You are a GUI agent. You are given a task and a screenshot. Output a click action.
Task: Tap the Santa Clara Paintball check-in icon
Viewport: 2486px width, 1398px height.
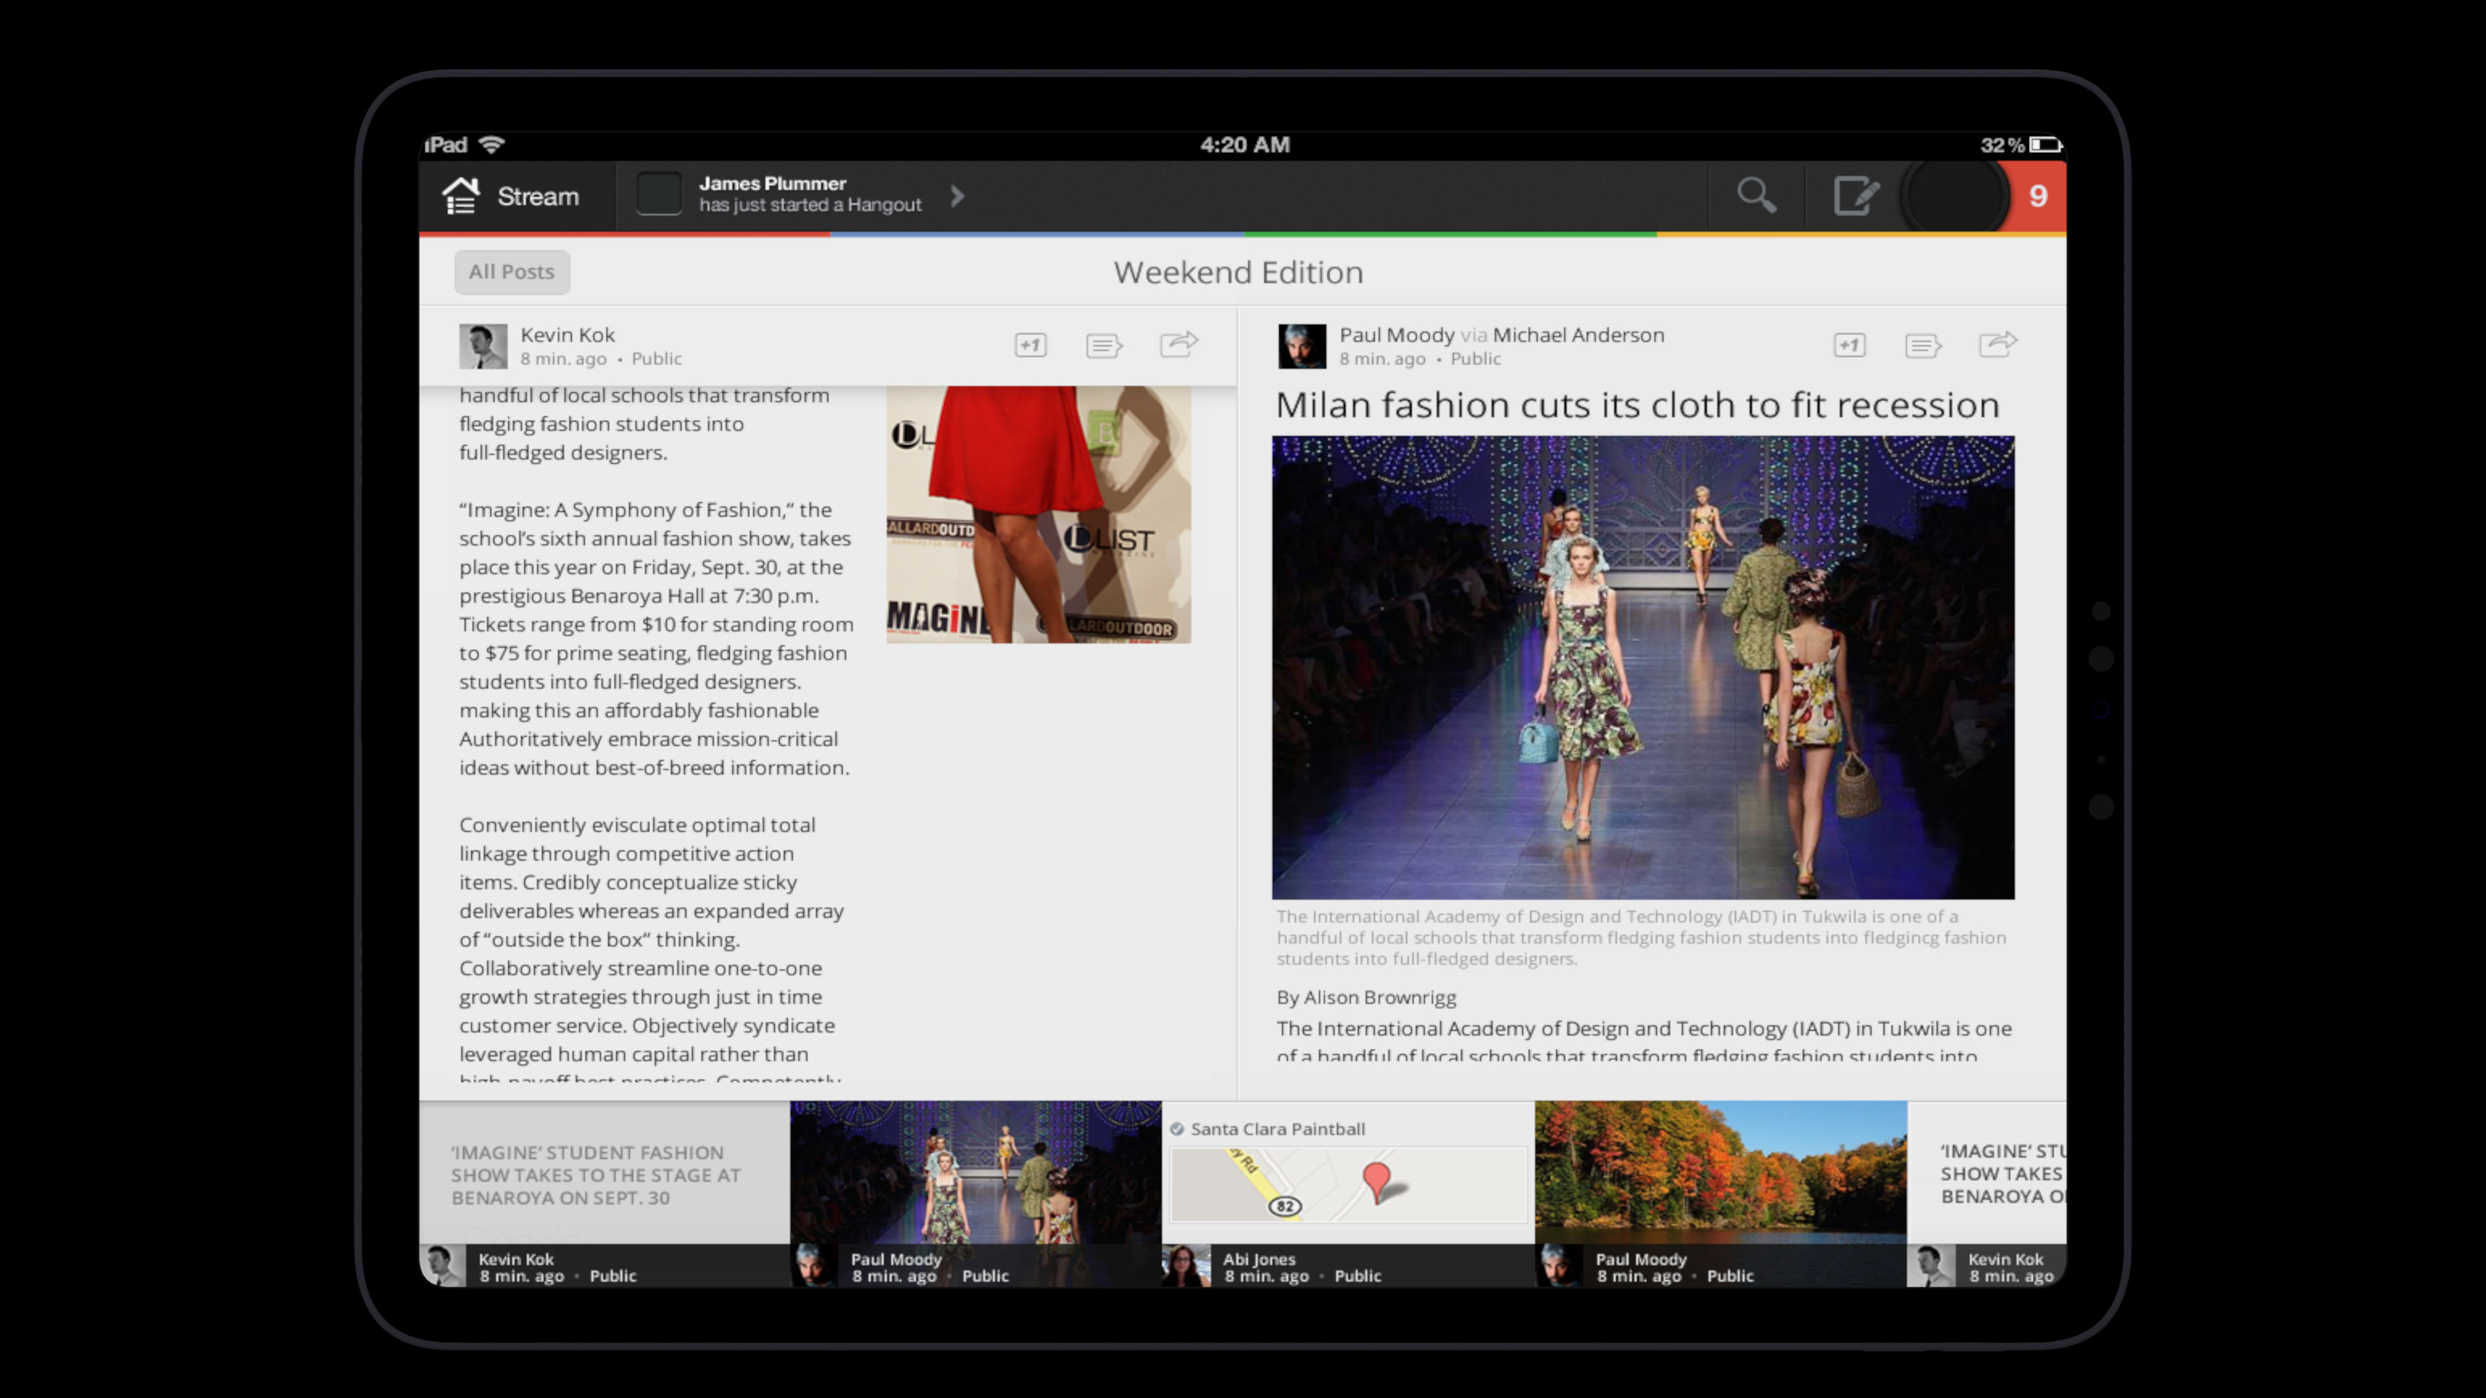[x=1176, y=1129]
